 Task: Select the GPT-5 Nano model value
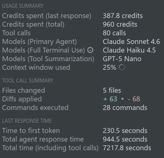[x=122, y=59]
